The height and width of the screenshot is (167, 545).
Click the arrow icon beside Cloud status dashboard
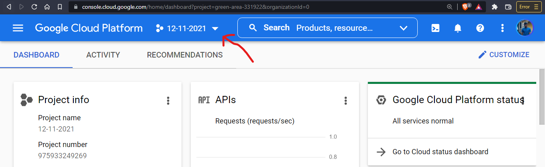click(381, 152)
